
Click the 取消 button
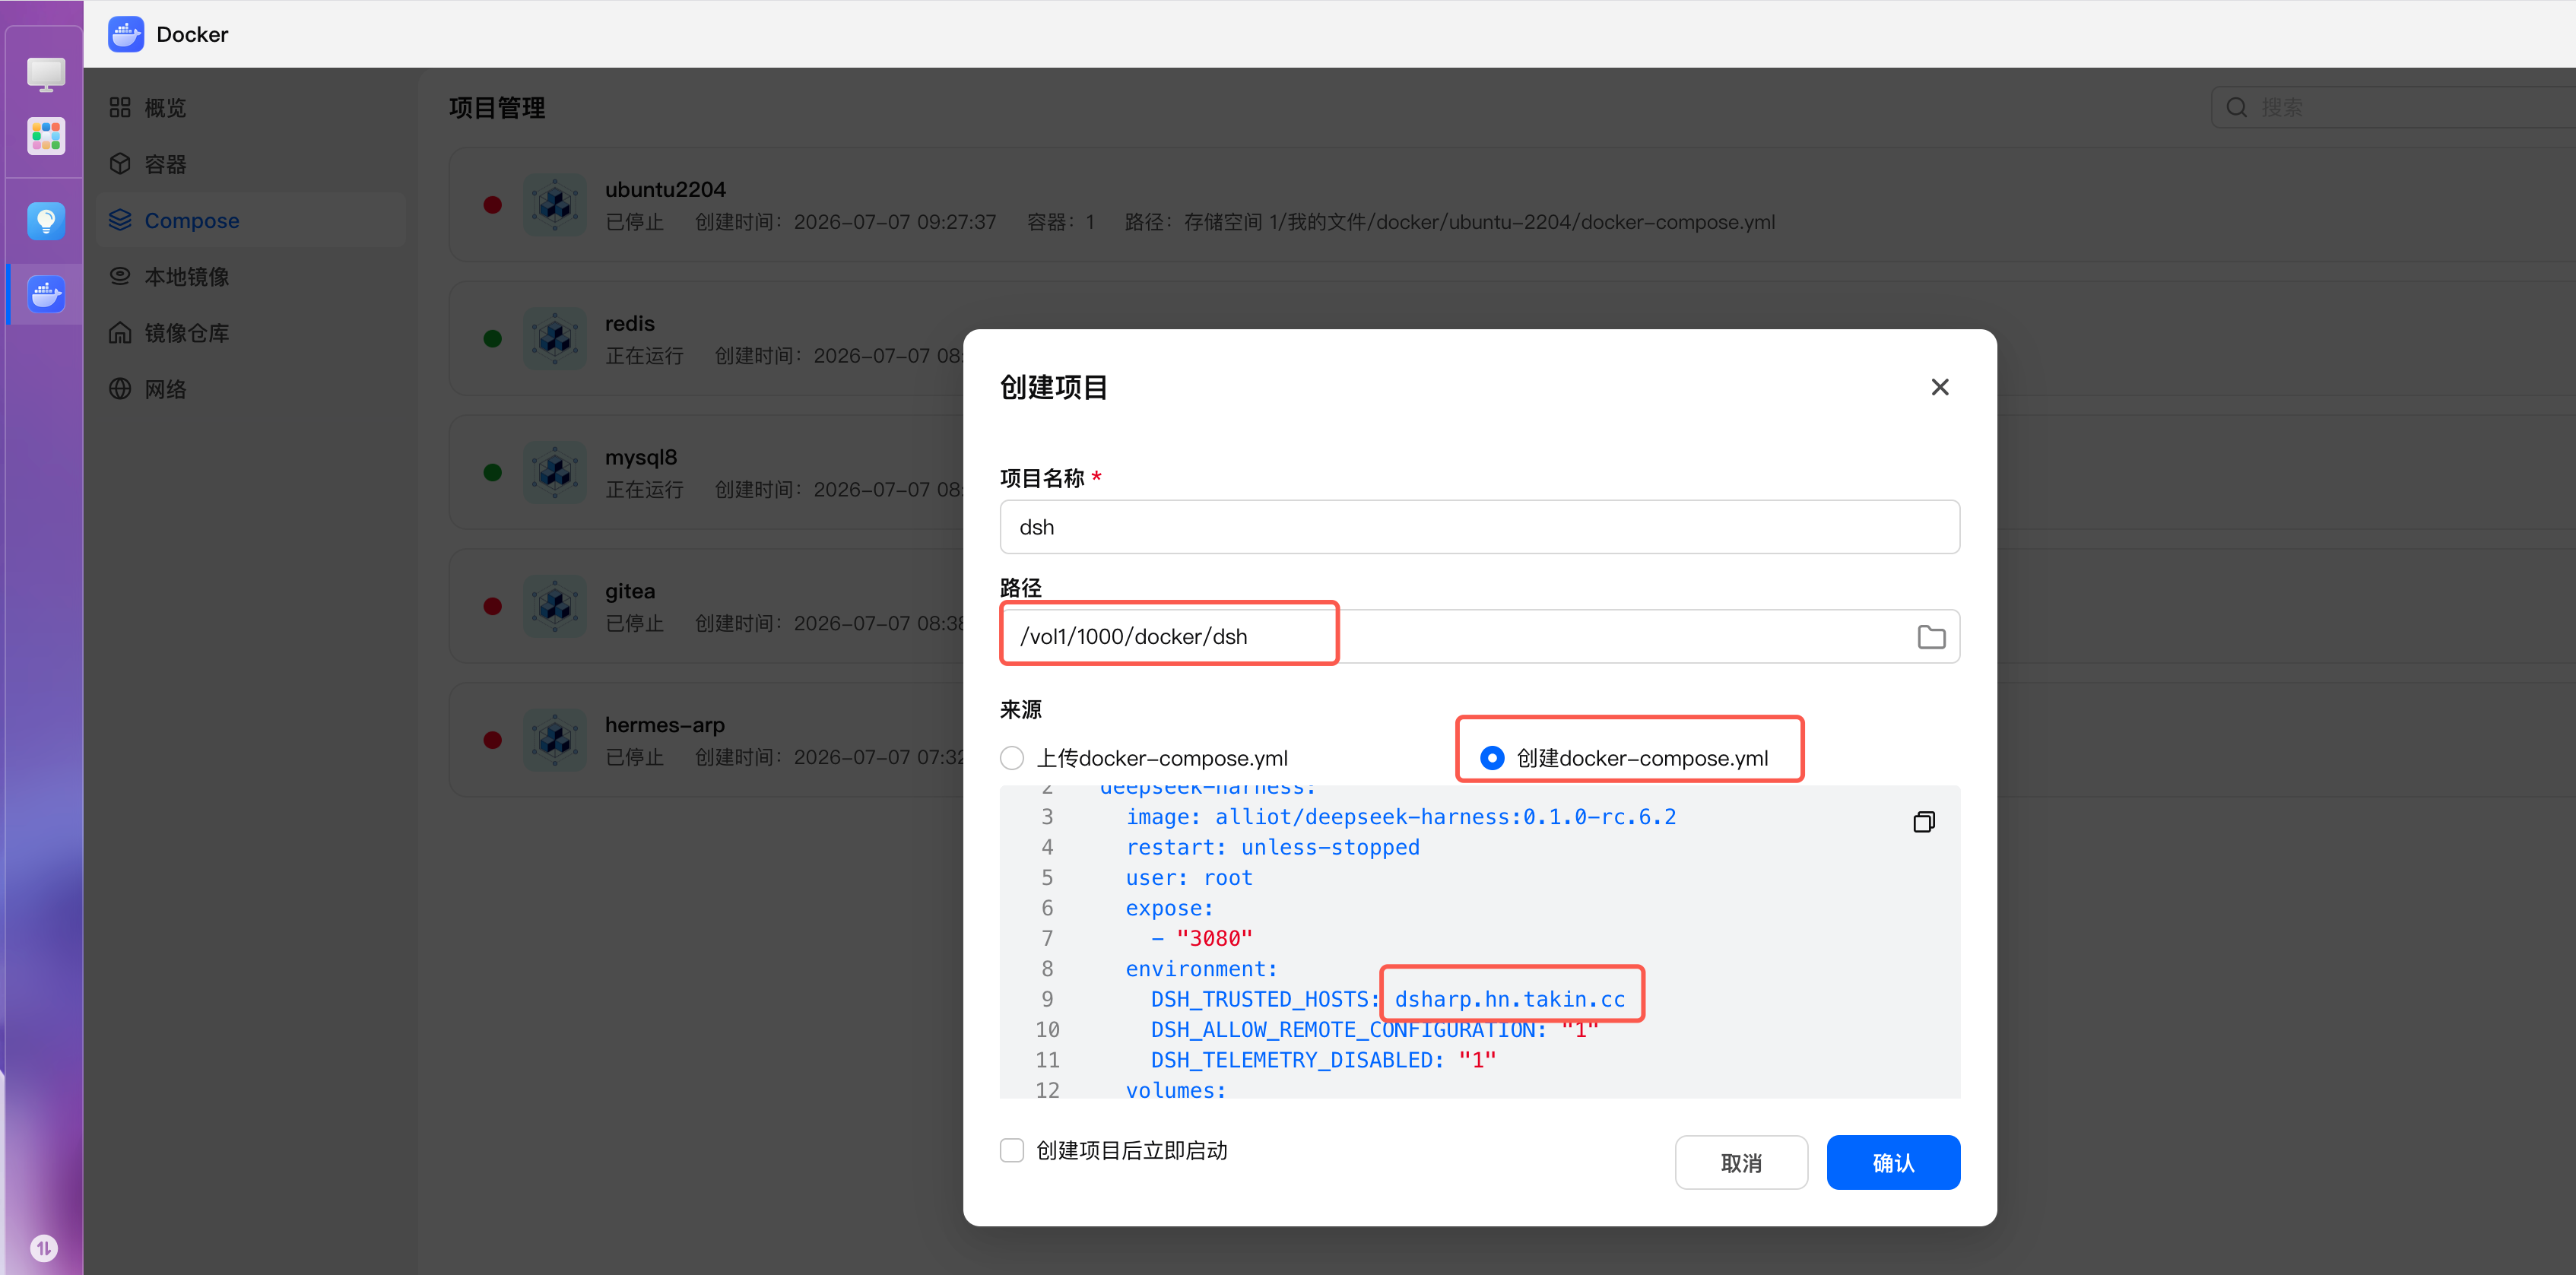pos(1741,1162)
